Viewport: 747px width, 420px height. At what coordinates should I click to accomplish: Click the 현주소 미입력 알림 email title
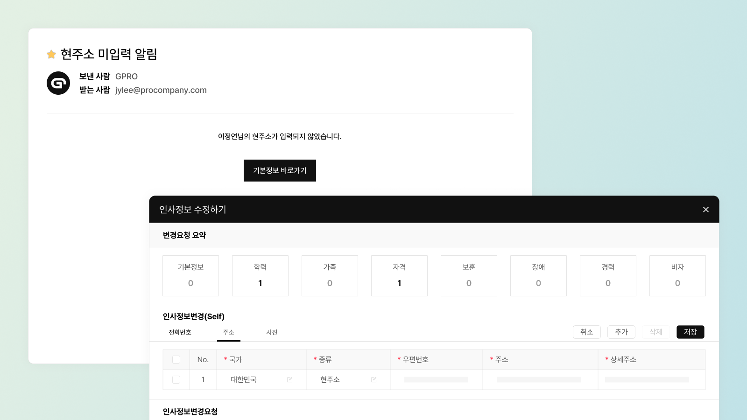(x=109, y=54)
